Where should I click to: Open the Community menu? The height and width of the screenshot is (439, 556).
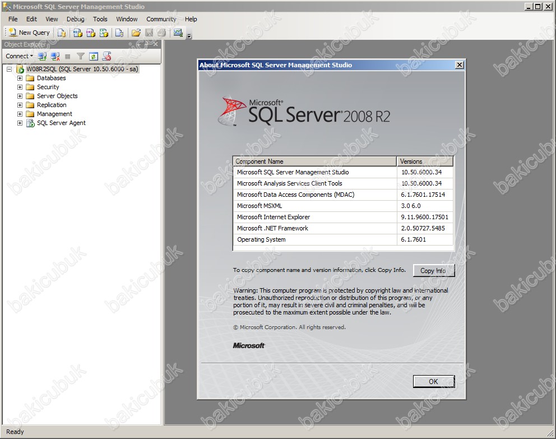click(161, 19)
